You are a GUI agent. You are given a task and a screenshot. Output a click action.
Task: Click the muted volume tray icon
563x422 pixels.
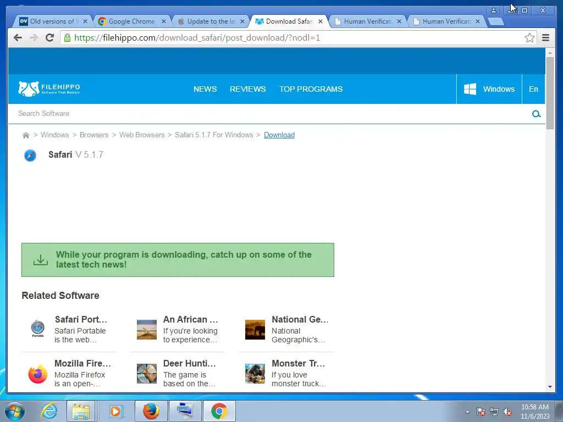point(507,412)
